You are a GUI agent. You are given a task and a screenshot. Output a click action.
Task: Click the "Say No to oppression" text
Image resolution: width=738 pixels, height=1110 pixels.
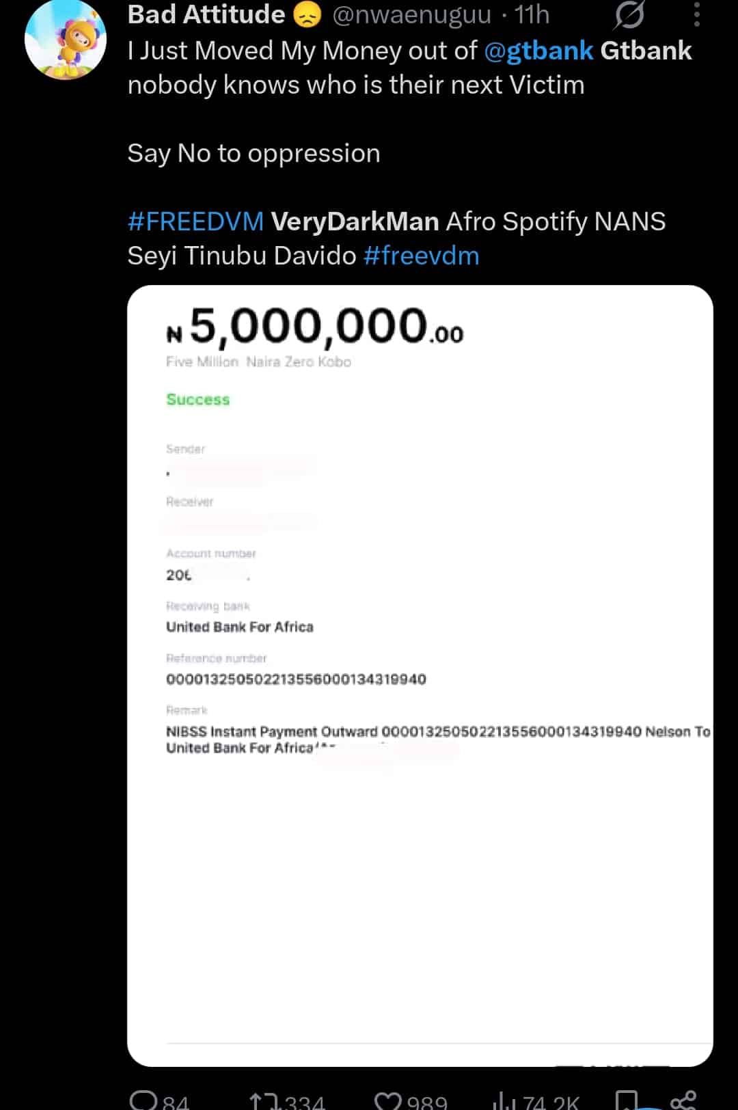pyautogui.click(x=254, y=153)
